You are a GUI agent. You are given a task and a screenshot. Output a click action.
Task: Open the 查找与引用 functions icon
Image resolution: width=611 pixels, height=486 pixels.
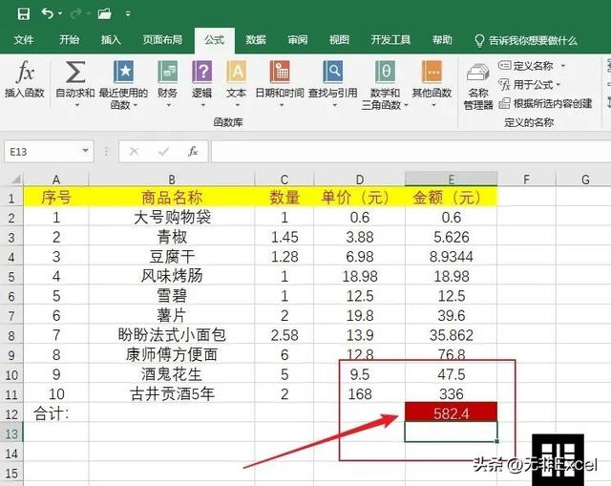(333, 72)
